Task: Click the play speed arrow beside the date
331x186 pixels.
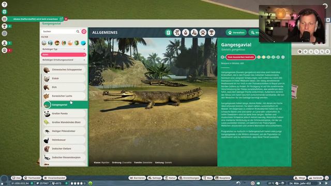Action: click(321, 183)
